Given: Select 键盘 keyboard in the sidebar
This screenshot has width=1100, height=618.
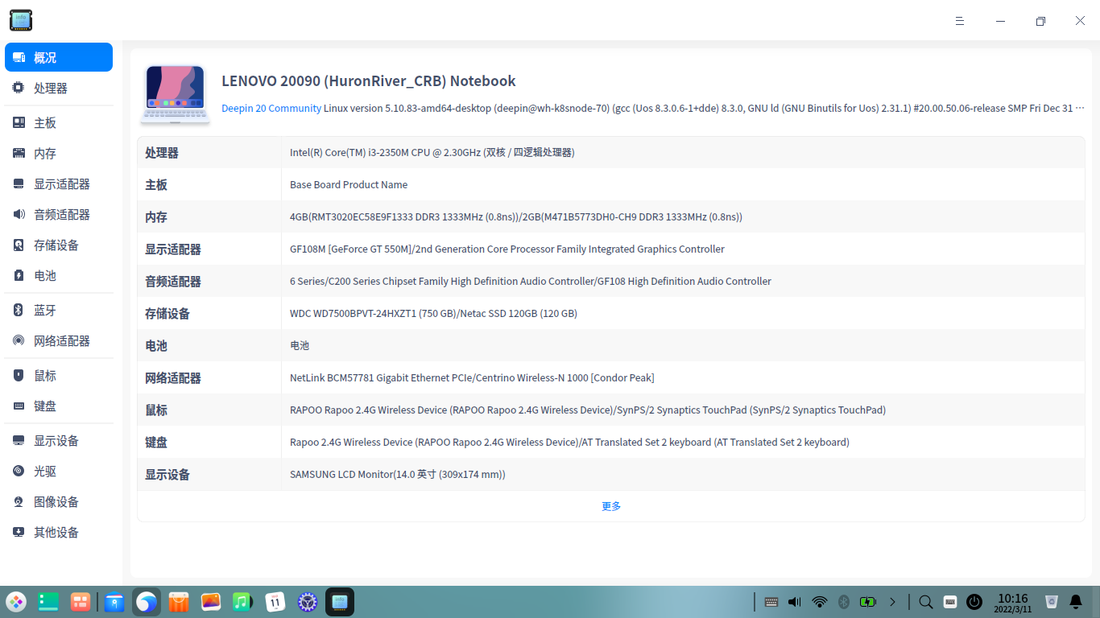Looking at the screenshot, I should 59,406.
